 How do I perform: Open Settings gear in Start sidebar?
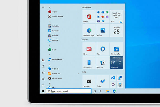(x=43, y=79)
